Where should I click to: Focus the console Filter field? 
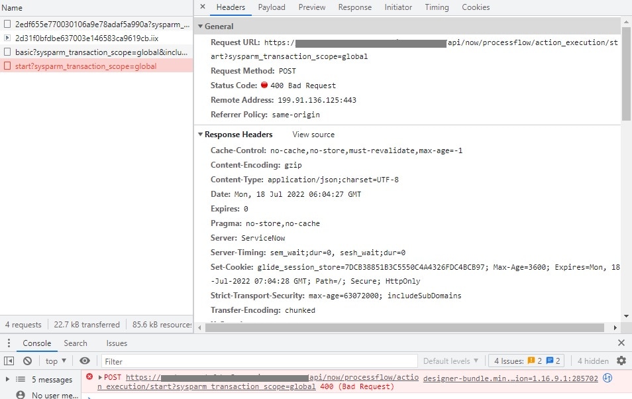(x=259, y=361)
